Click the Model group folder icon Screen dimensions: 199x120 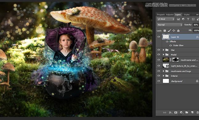click(x=167, y=55)
